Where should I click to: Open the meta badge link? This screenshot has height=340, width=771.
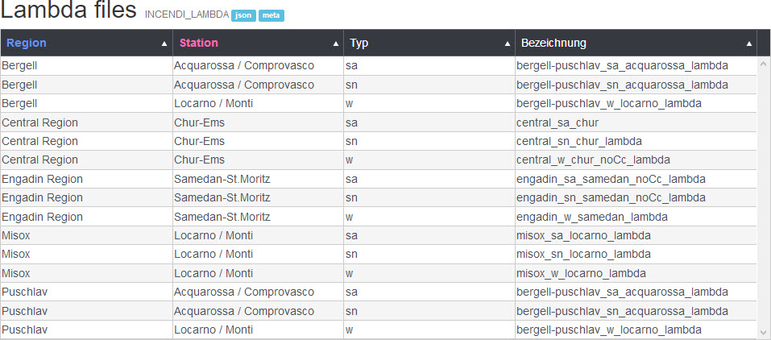point(271,16)
